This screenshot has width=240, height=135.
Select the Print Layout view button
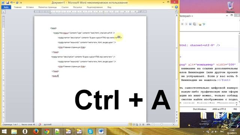click(x=130, y=124)
